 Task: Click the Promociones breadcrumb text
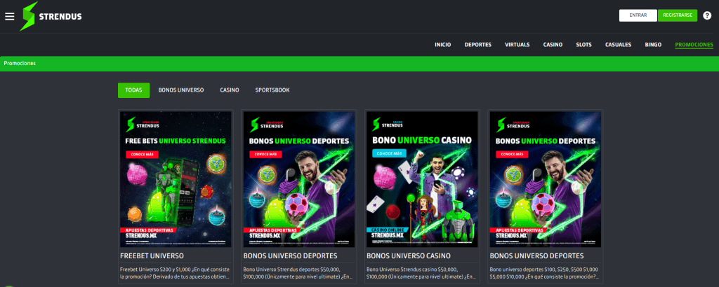point(20,64)
